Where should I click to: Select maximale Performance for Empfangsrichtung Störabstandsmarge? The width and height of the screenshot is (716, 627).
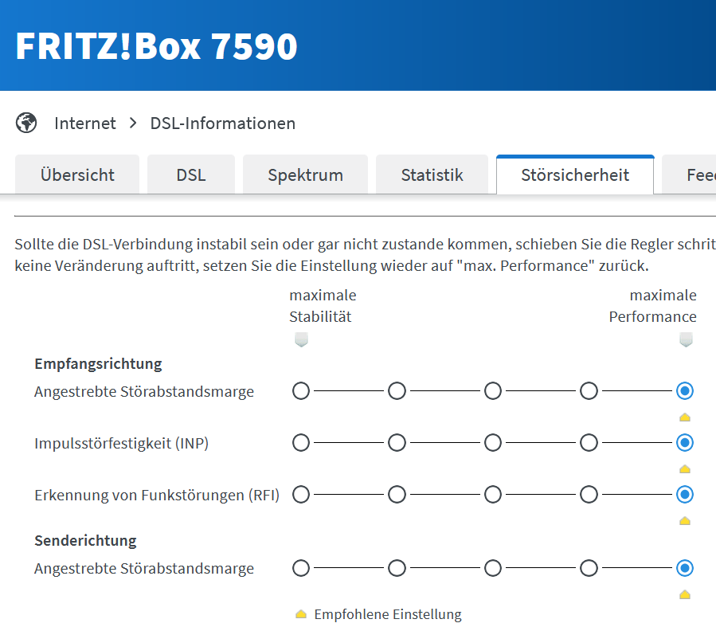(x=685, y=391)
